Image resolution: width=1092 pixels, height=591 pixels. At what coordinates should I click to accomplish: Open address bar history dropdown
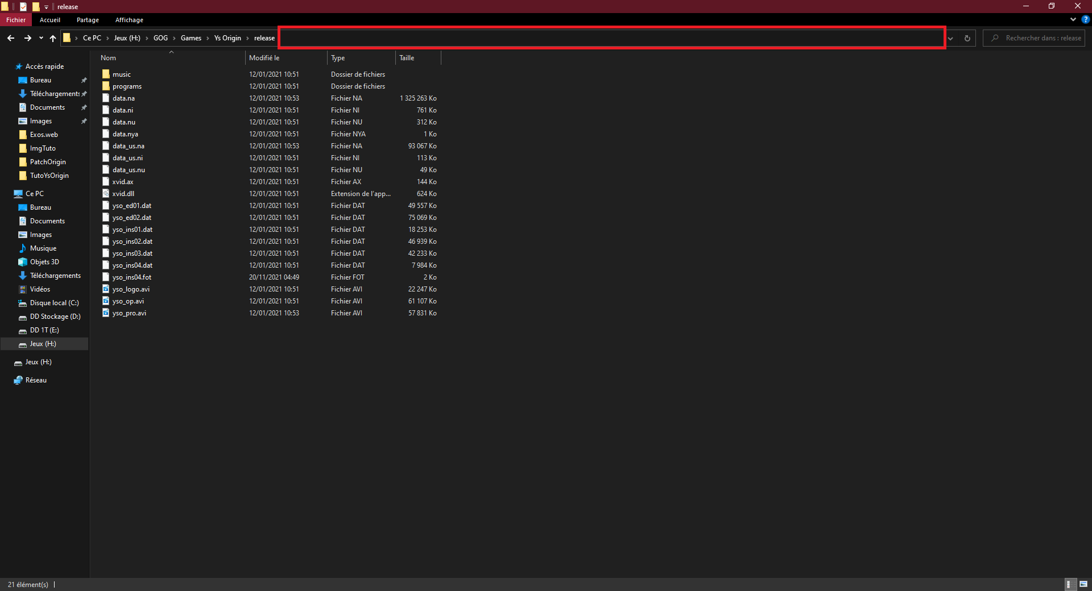[950, 38]
